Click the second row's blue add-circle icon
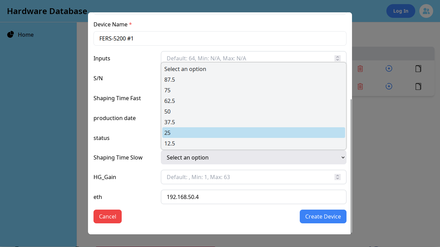Viewport: 440px width, 247px height. click(x=389, y=86)
